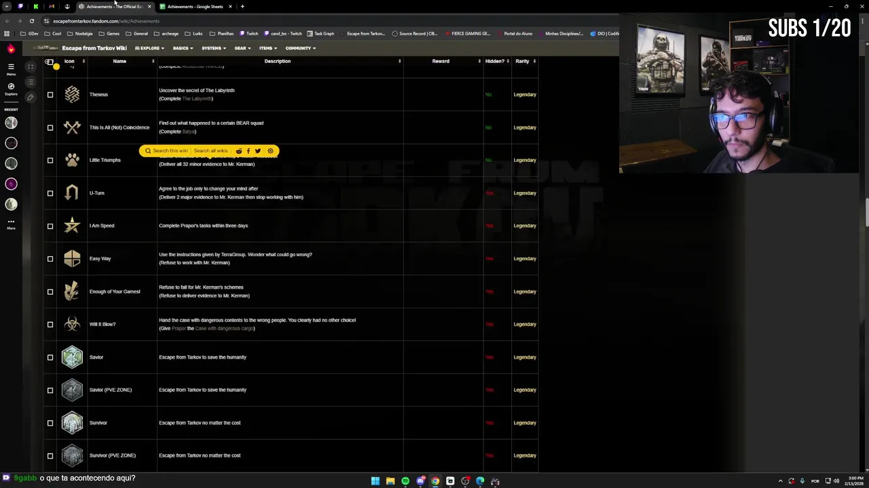Click the Savior green badge icon
The height and width of the screenshot is (488, 869).
[72, 357]
